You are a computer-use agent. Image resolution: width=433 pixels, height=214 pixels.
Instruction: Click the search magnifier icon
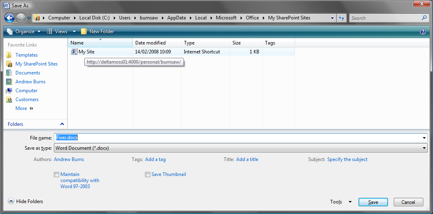424,18
